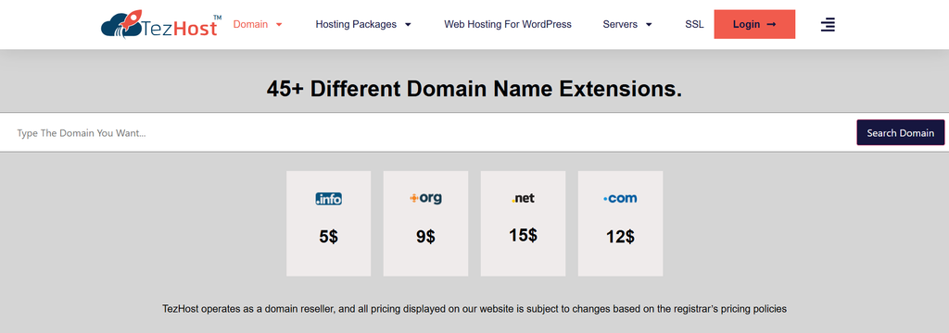Screen dimensions: 949x333
Task: Click the .org domain logo
Action: click(425, 198)
